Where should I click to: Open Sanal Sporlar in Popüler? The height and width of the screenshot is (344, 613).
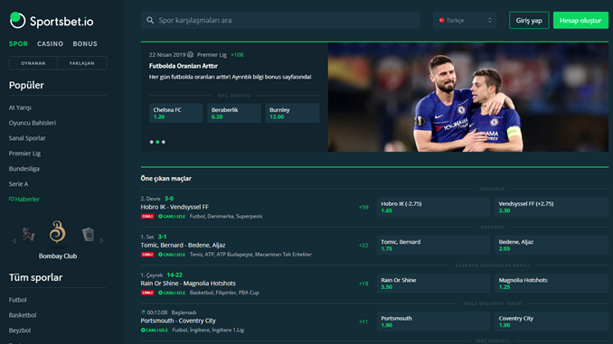coord(27,138)
